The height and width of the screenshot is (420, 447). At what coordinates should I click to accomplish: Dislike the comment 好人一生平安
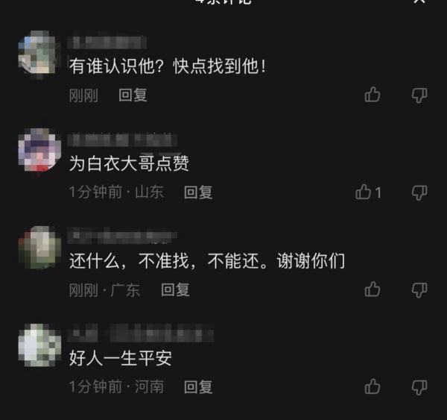[x=419, y=387]
